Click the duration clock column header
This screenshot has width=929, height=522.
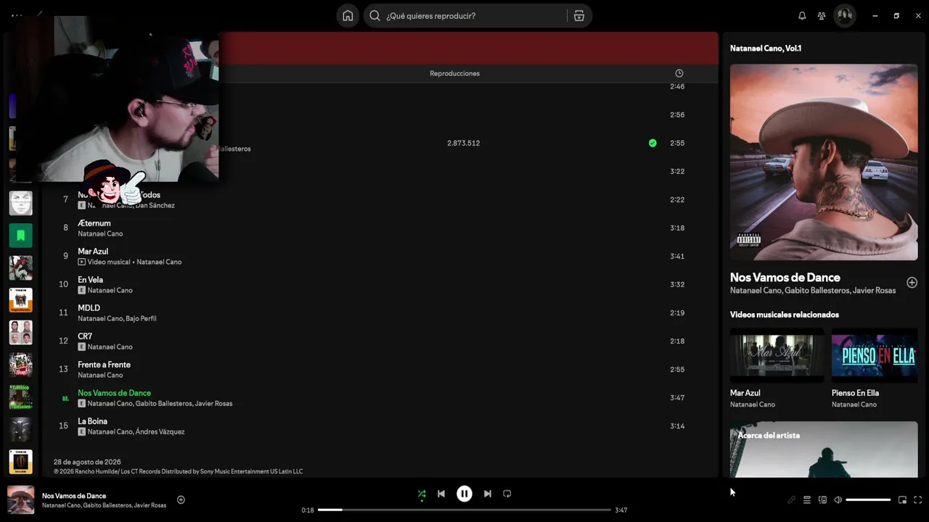click(x=679, y=73)
